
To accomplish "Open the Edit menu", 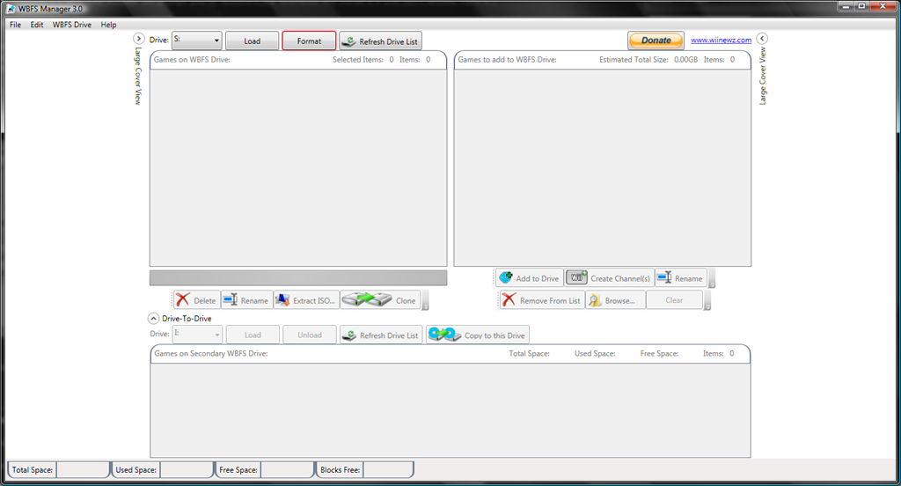I will tap(37, 25).
